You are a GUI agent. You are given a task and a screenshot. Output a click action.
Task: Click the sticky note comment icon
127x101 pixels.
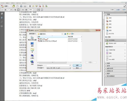point(33,6)
